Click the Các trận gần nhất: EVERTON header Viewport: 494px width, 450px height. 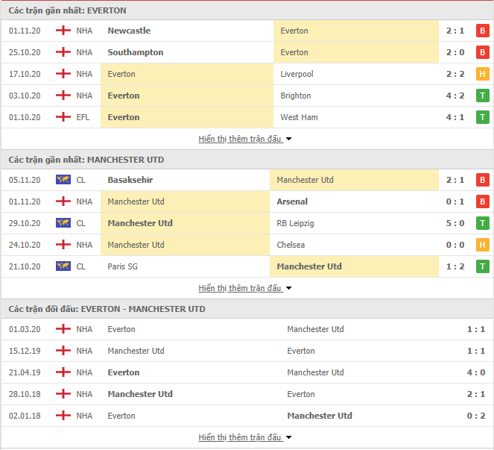[x=67, y=10]
